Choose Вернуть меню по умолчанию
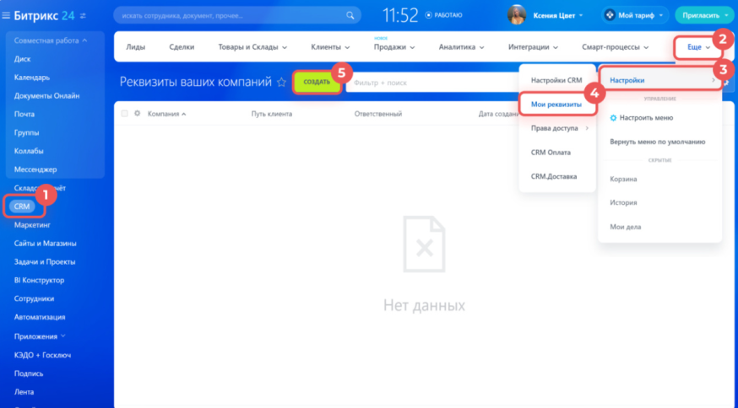Screen dimensions: 738x408 pyautogui.click(x=659, y=142)
